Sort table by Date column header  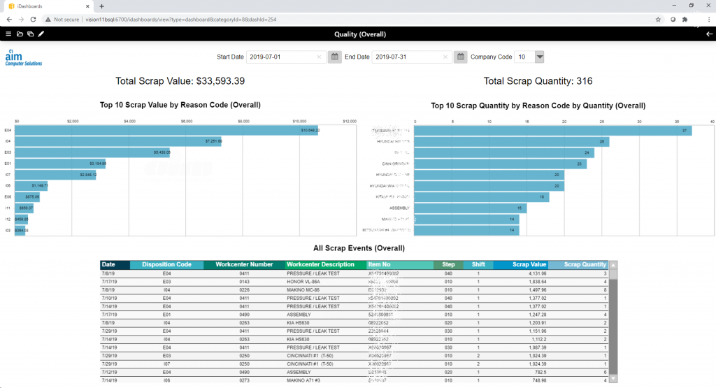click(115, 264)
